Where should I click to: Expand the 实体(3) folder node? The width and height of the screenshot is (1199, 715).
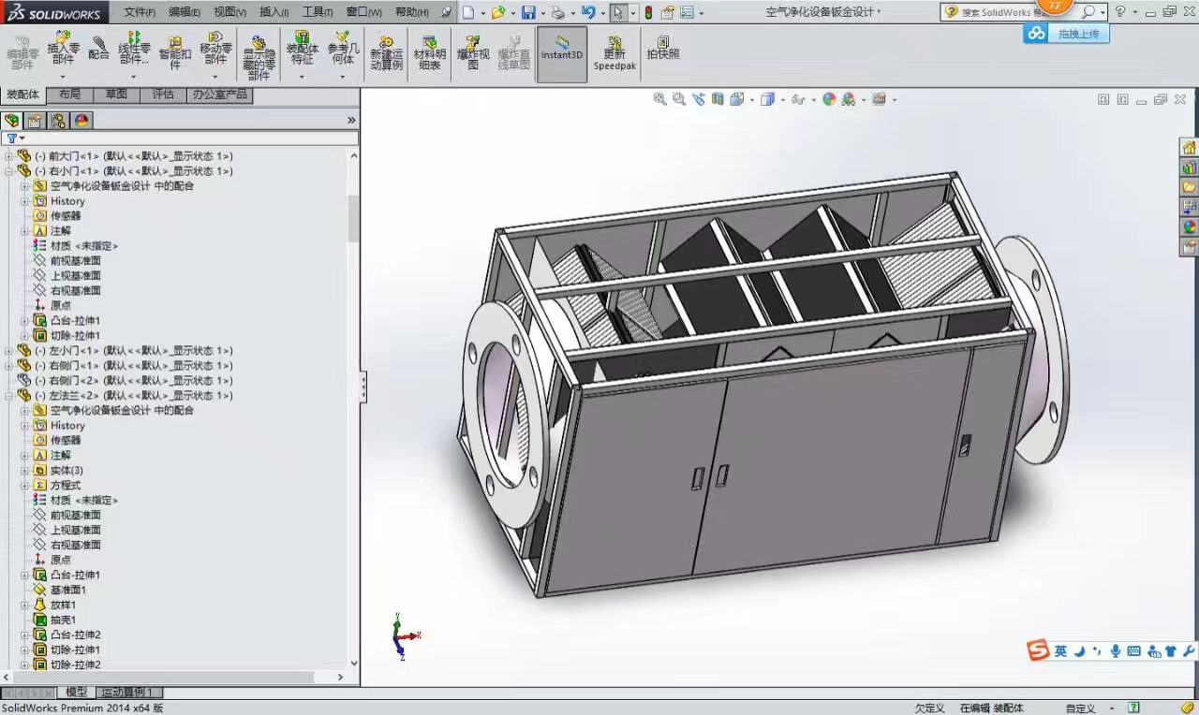tap(25, 470)
